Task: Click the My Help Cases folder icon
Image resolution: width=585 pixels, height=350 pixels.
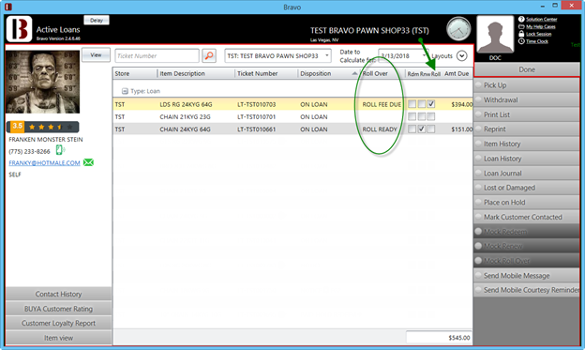Action: 521,26
